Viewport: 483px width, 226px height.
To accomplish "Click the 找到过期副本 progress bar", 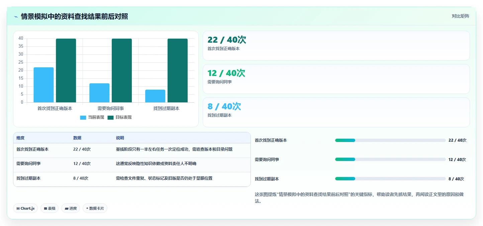I will click(x=390, y=179).
